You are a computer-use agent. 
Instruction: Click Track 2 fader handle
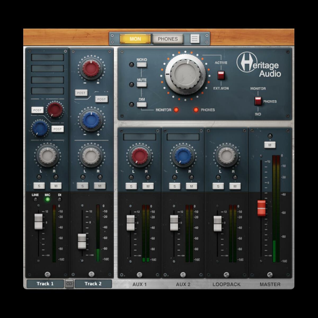coord(82,241)
